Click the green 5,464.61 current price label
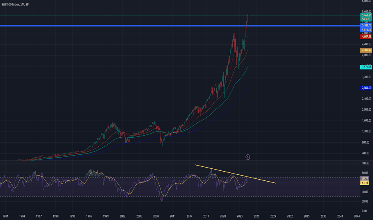The width and height of the screenshot is (373, 220). tap(366, 15)
